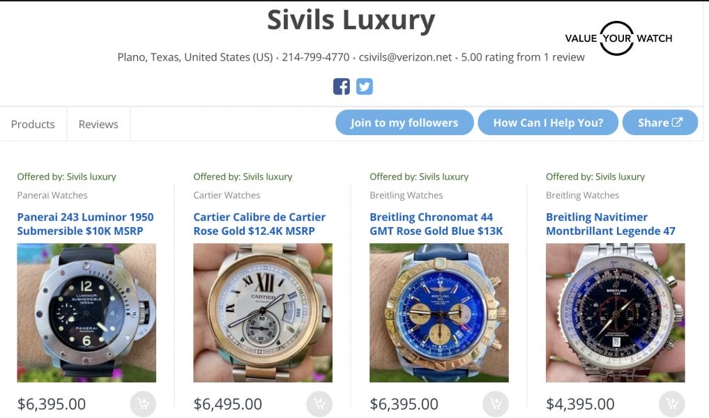The image size is (709, 418).
Task: Open the Reviews tab
Action: [x=98, y=124]
